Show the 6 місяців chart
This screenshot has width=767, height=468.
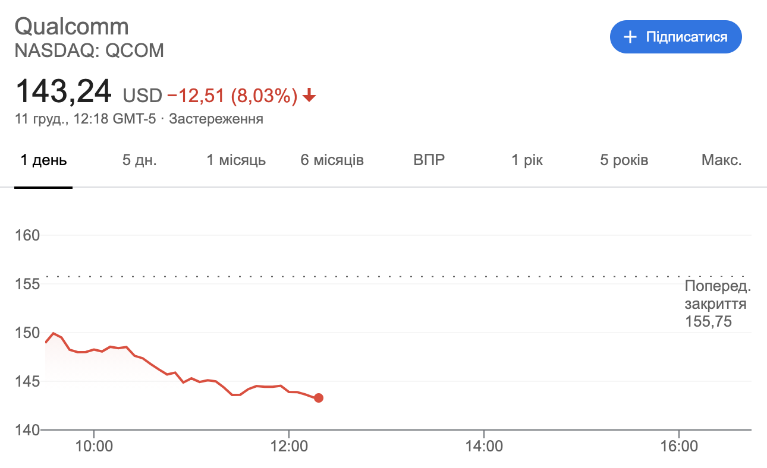[332, 160]
